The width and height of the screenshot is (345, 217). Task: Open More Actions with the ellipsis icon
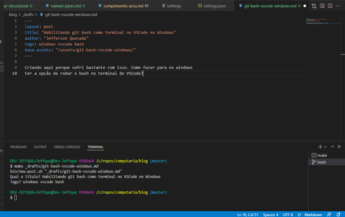[x=338, y=6]
